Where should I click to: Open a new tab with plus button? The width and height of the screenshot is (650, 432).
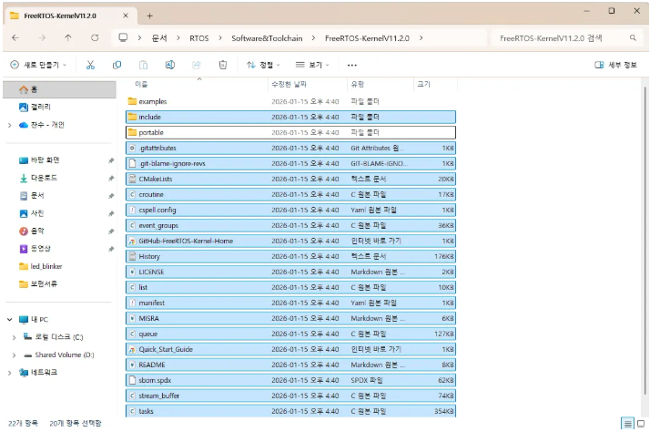tap(150, 15)
